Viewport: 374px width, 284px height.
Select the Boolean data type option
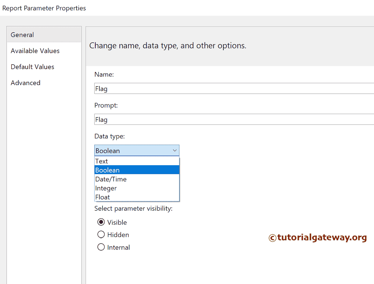point(107,170)
